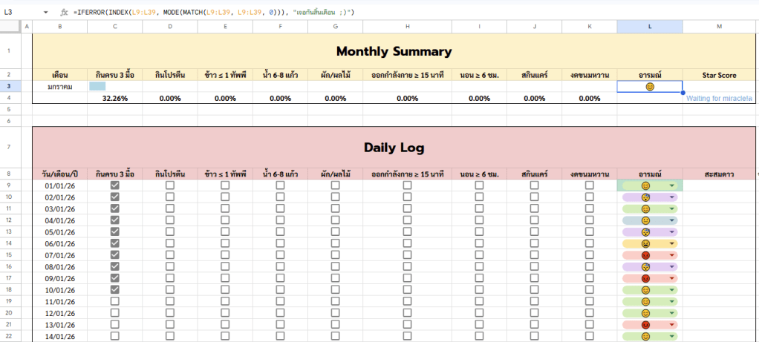Click the tired face emoji on the 06/01/26 row
Image resolution: width=759 pixels, height=342 pixels.
click(646, 244)
